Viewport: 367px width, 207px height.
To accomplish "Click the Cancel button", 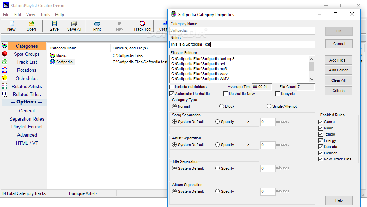I will [339, 44].
